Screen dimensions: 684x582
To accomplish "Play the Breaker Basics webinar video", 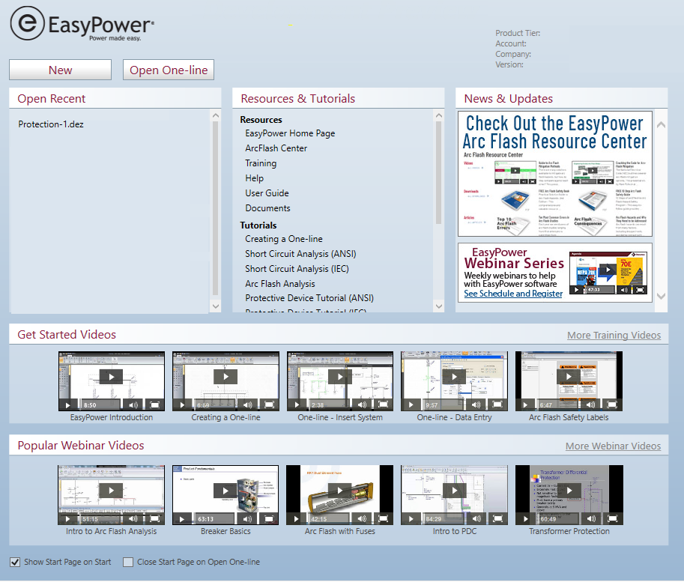I will click(x=226, y=491).
